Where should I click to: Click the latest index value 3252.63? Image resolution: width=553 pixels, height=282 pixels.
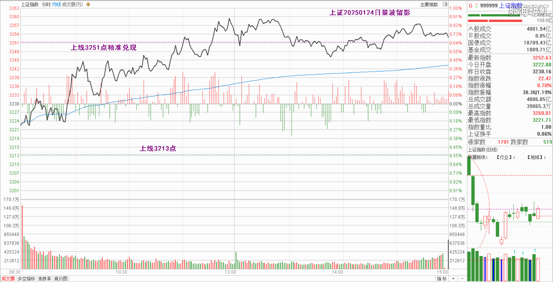[x=542, y=58]
